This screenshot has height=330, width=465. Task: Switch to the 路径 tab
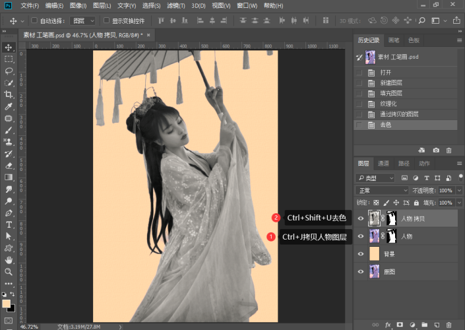pyautogui.click(x=404, y=164)
